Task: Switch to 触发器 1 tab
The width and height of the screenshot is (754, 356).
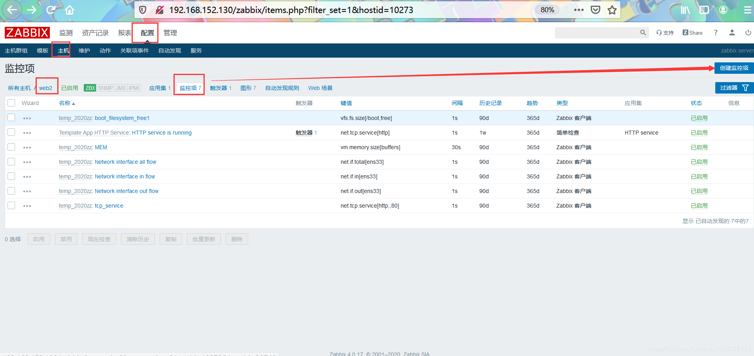Action: click(221, 88)
